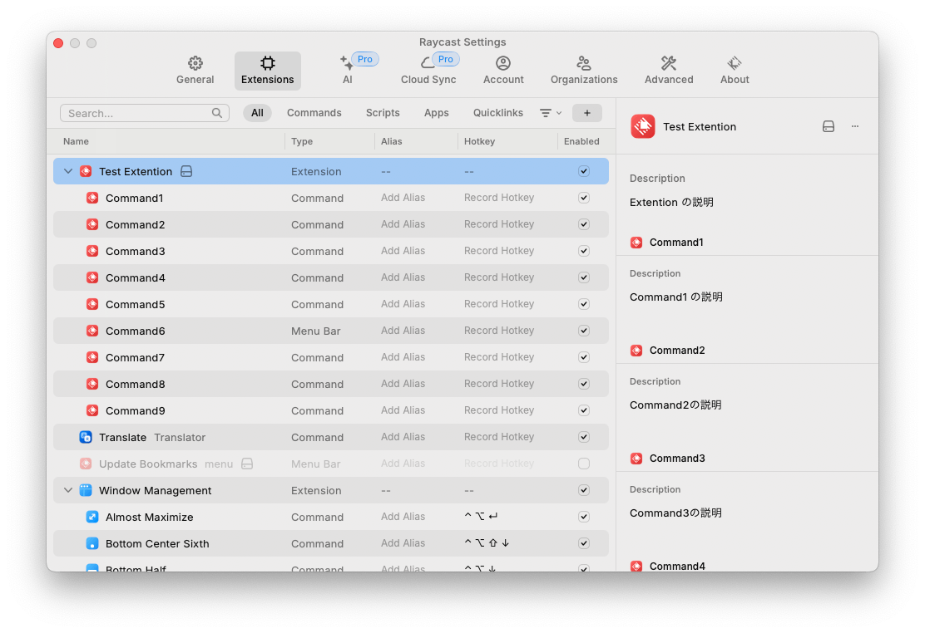Uncheck Command2 enabled checkbox
This screenshot has height=633, width=925.
tap(583, 224)
